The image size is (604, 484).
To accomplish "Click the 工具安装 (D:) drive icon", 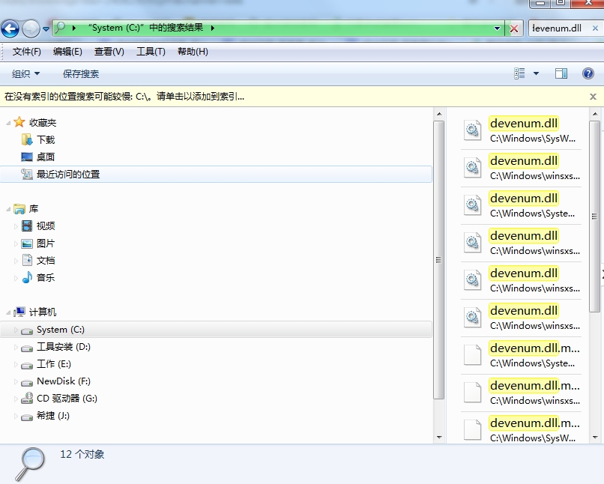I will tap(27, 348).
